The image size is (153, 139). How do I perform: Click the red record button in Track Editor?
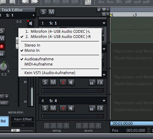click(x=2, y=46)
